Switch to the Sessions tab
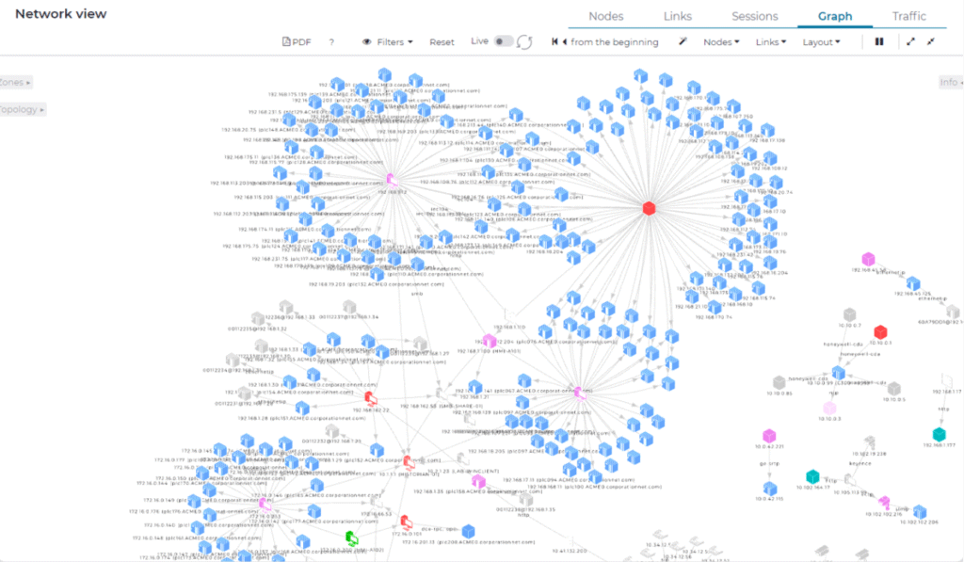Image resolution: width=964 pixels, height=562 pixels. [754, 16]
